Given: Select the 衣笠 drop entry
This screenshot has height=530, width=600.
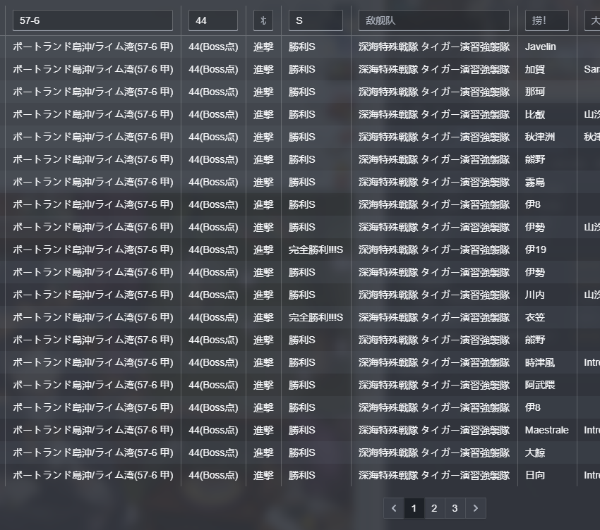Looking at the screenshot, I should pyautogui.click(x=535, y=318).
